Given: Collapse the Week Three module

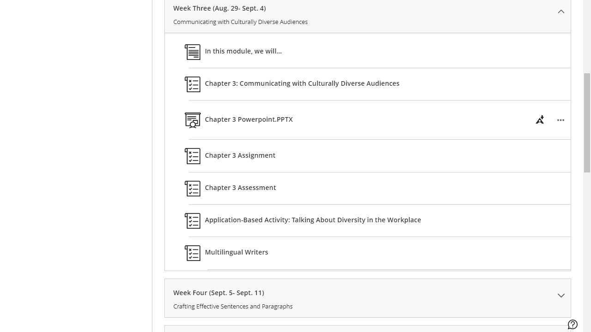Looking at the screenshot, I should tap(561, 12).
